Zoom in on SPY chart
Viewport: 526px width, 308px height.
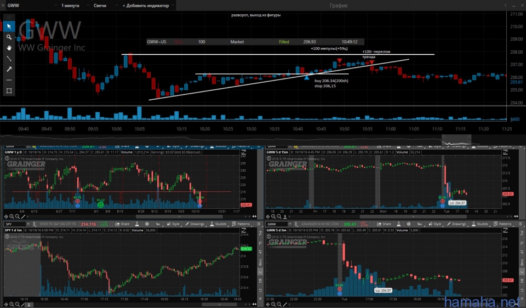12,304
